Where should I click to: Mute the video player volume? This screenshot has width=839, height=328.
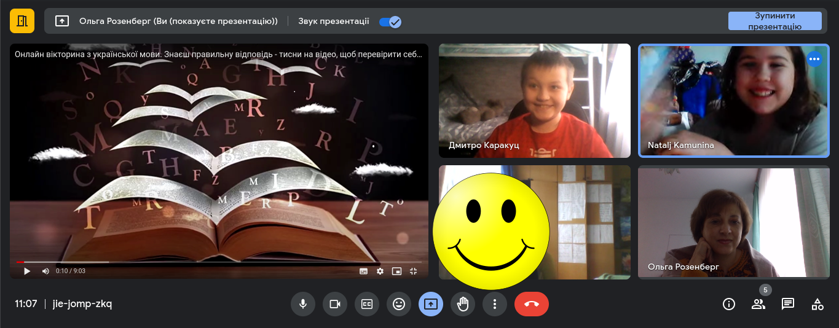coord(45,271)
